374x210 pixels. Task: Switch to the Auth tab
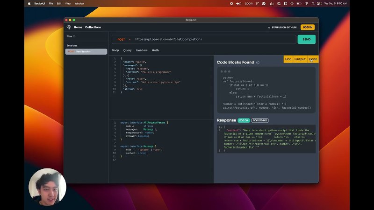[x=155, y=50]
